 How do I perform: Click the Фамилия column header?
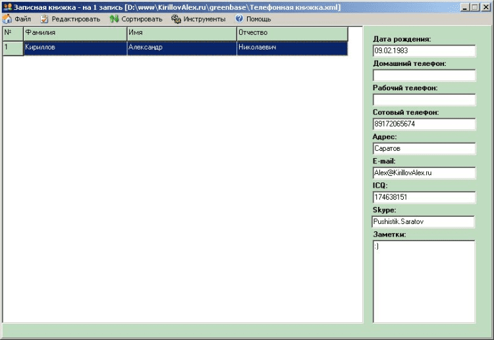75,34
